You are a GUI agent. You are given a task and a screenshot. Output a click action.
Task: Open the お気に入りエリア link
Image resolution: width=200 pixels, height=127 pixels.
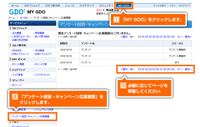tap(43, 54)
